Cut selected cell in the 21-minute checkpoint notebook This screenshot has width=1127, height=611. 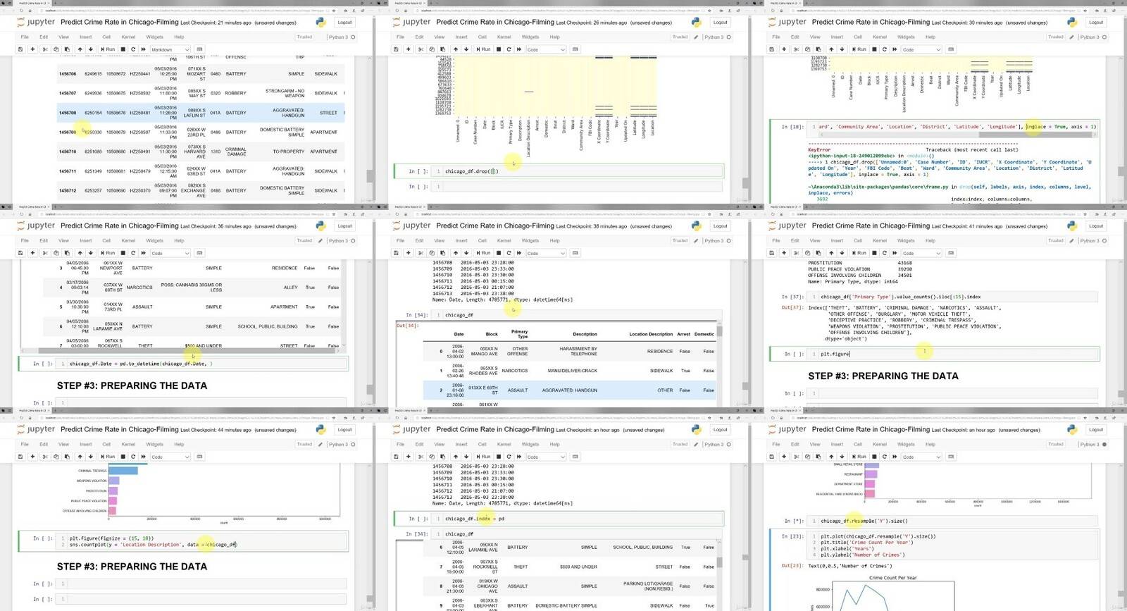coord(45,49)
